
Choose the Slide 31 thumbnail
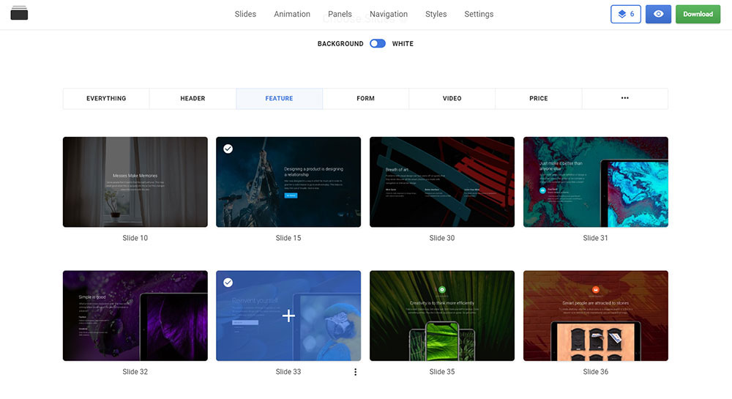(x=595, y=182)
